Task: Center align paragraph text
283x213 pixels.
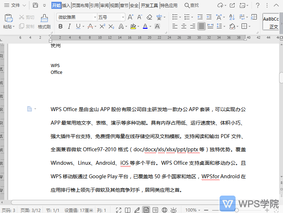Action: coord(184,26)
